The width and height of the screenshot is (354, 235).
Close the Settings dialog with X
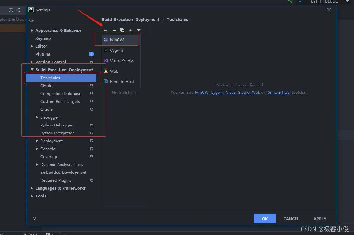[x=329, y=10]
